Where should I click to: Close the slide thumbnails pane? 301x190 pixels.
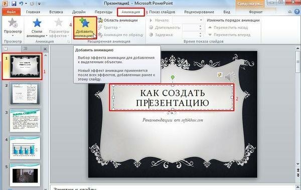coord(45,49)
